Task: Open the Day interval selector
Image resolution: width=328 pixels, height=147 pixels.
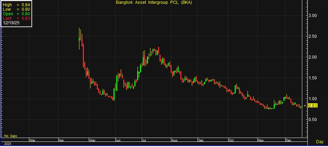Action: [x=319, y=141]
